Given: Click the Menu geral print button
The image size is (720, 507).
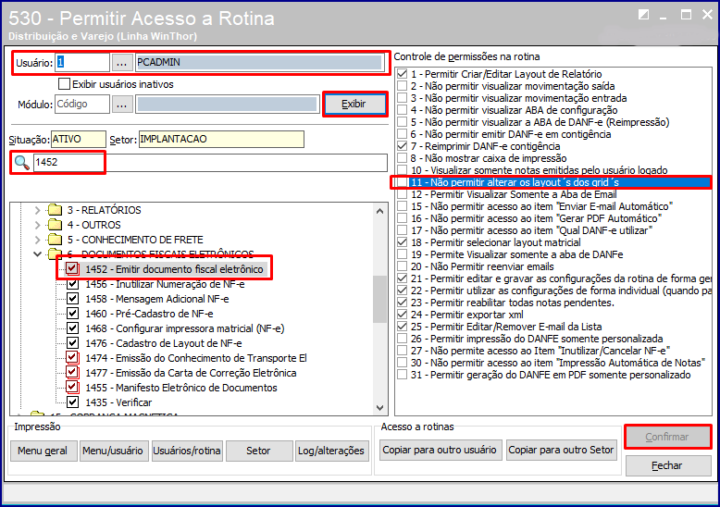Looking at the screenshot, I should click(43, 451).
